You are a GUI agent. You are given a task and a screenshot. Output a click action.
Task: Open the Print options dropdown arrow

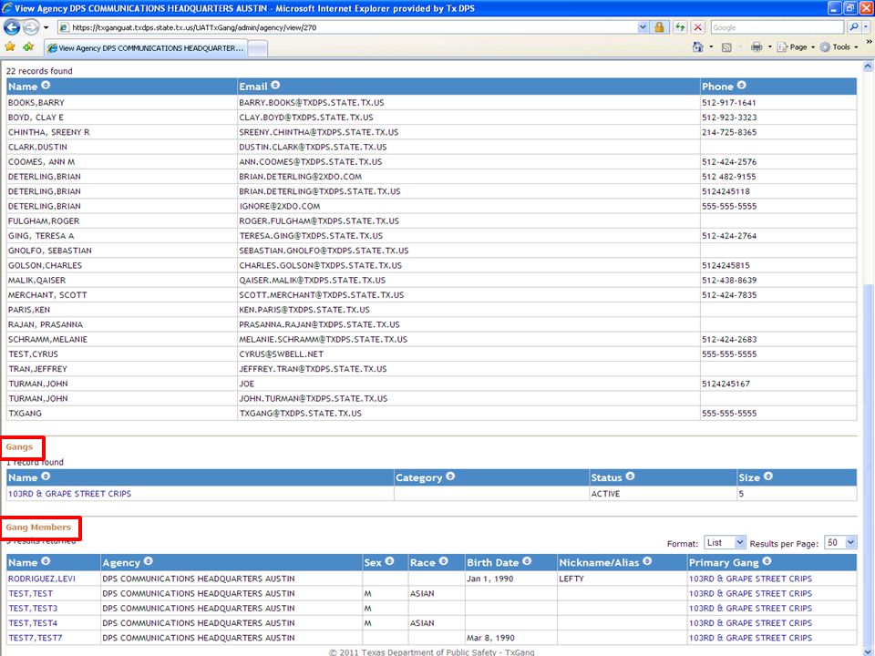(770, 46)
